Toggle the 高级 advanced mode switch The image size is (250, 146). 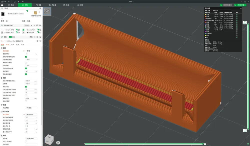tap(34, 37)
